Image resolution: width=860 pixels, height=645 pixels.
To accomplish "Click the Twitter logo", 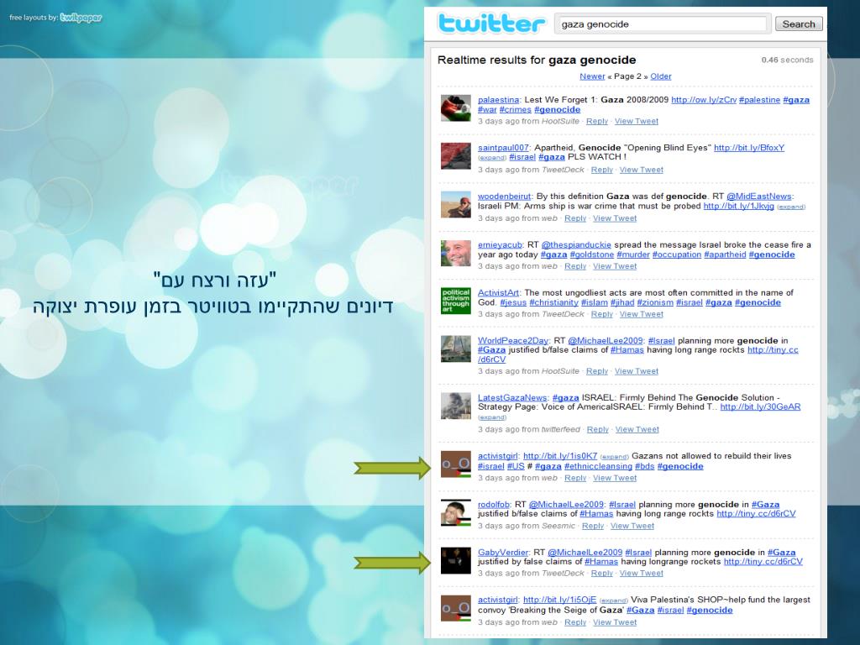I will click(491, 24).
